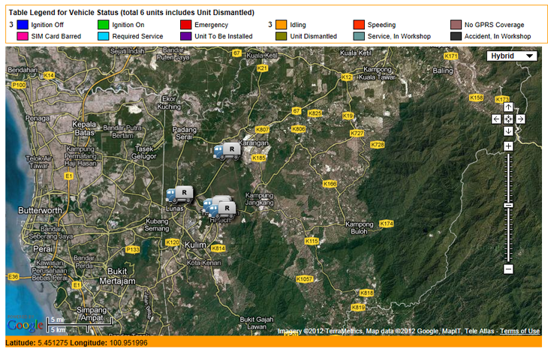548x349 pixels.
Task: Zoom in with the plus button
Action: coord(508,146)
